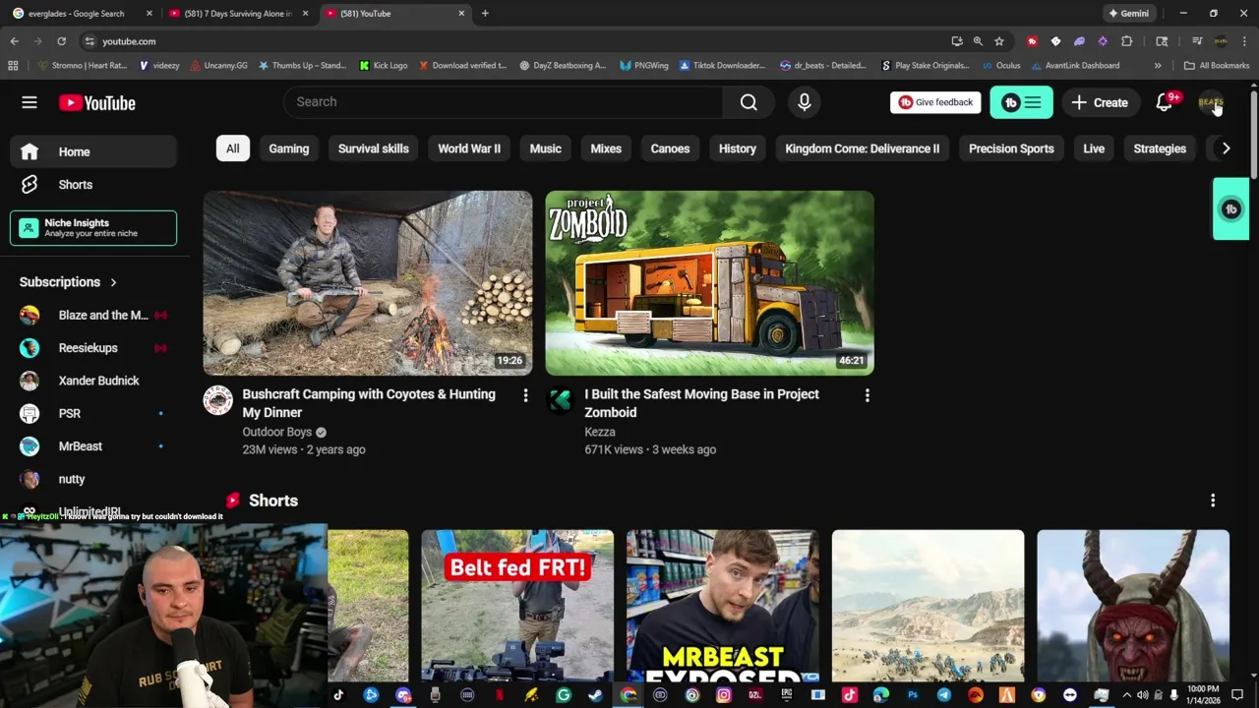Screen dimensions: 1259x708
Task: Open the YouTube notifications bell
Action: pos(1165,102)
